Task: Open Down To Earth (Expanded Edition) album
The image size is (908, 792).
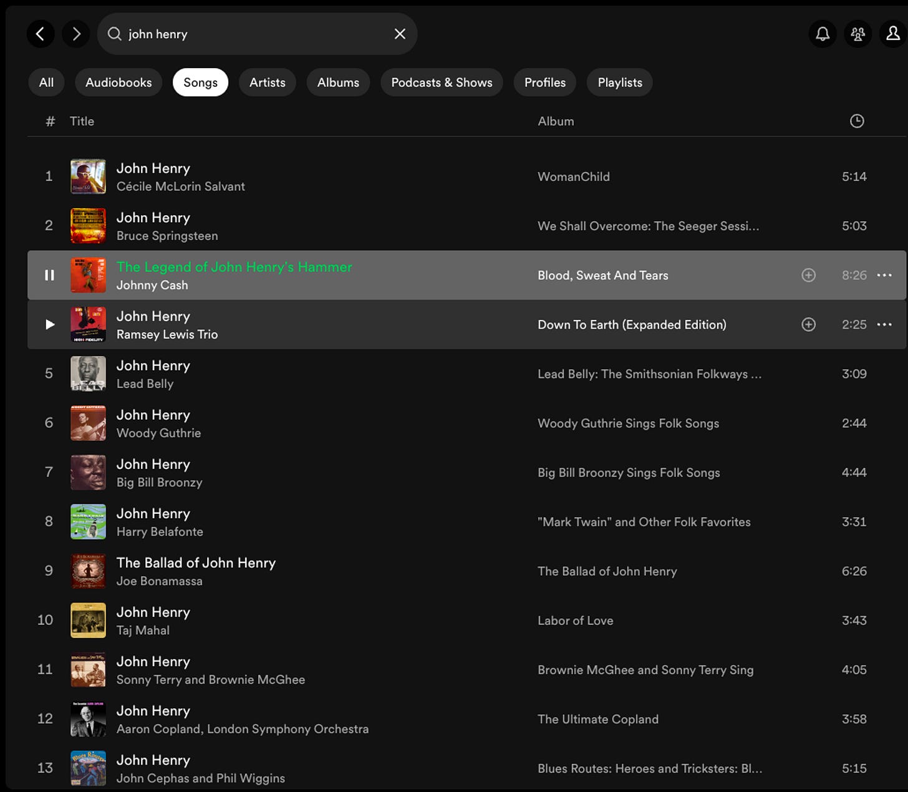Action: [x=632, y=324]
